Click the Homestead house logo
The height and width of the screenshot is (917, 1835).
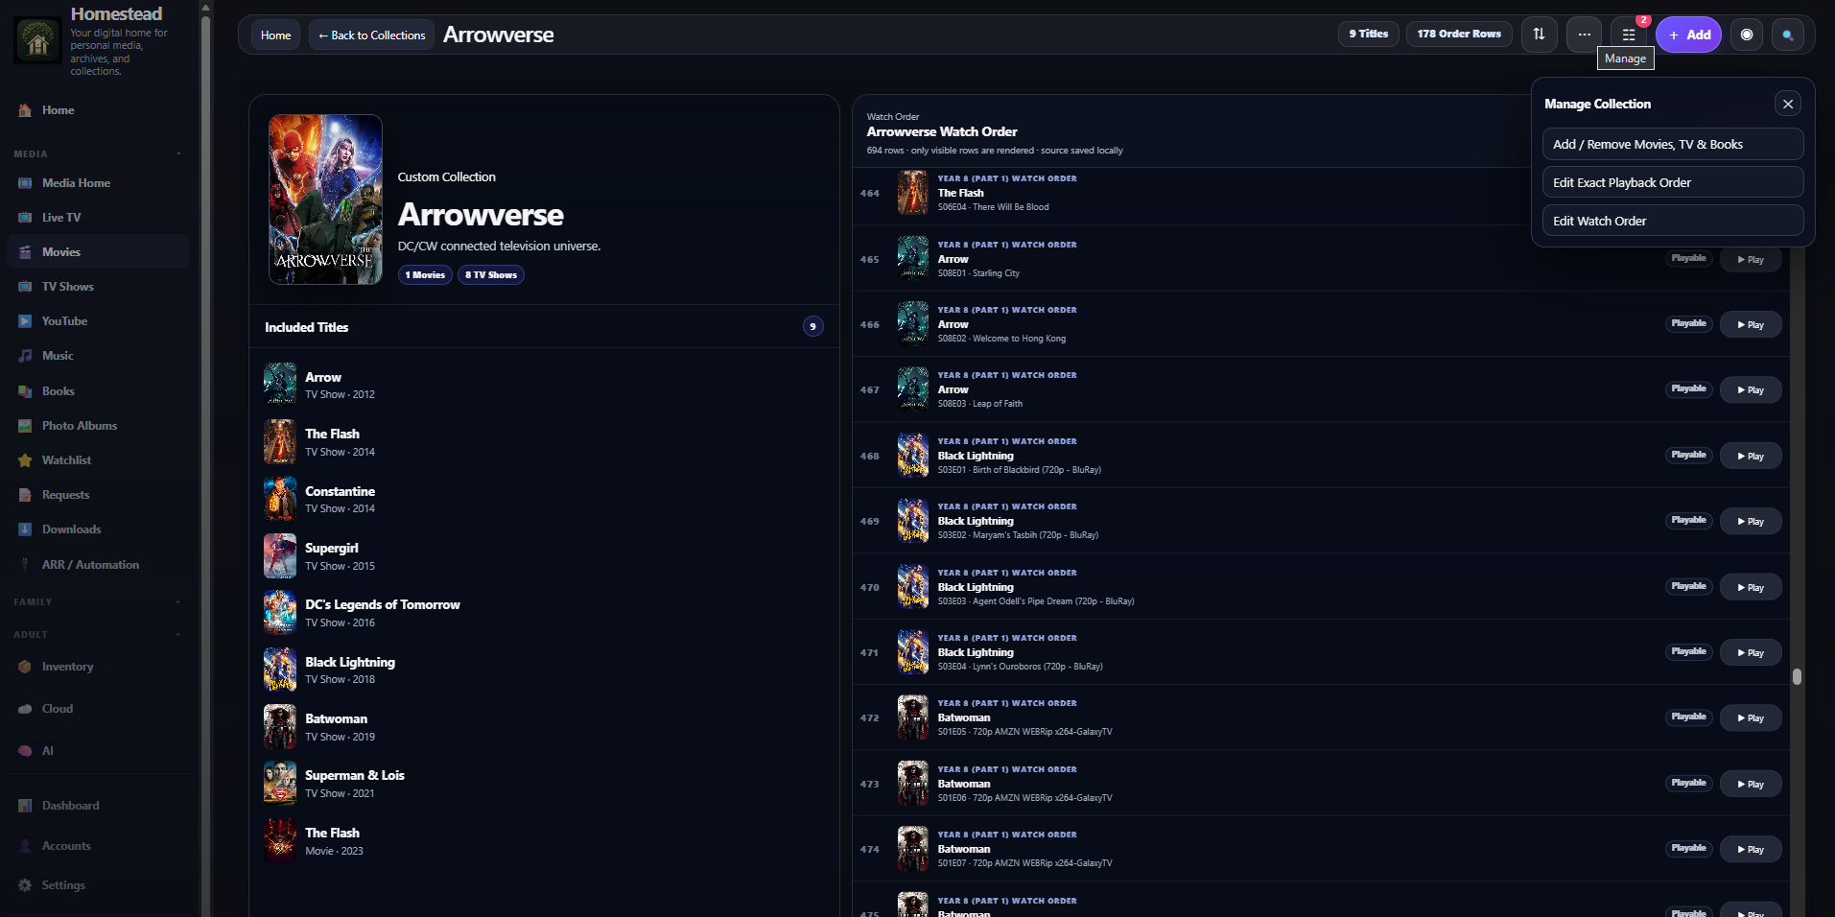tap(37, 41)
